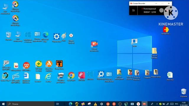Select the orange T Товар-Ден shortcut
The width and height of the screenshot is (189, 106).
tap(59, 65)
